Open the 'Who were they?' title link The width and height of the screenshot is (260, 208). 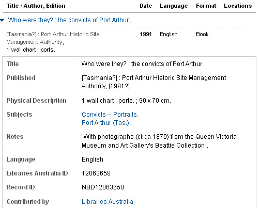pyautogui.click(x=69, y=20)
